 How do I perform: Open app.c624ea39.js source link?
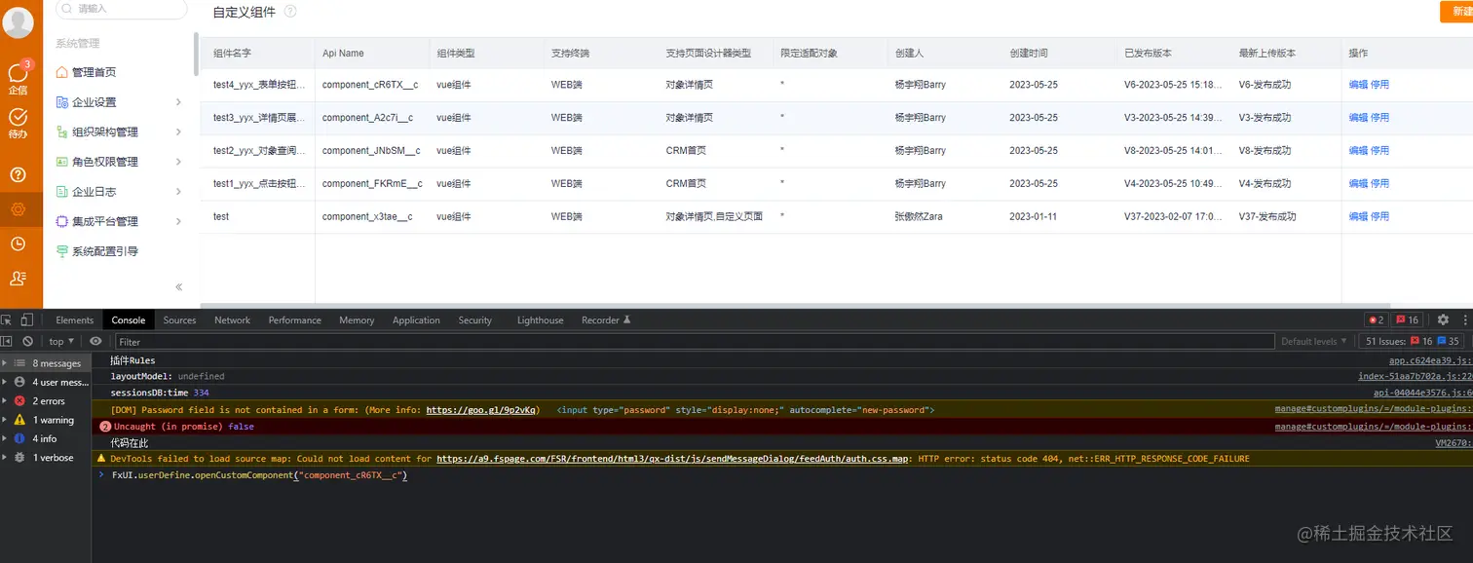pos(1430,360)
